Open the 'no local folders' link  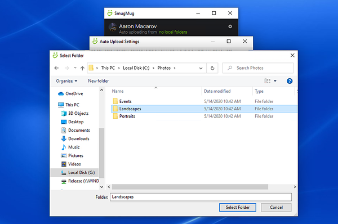click(x=173, y=32)
